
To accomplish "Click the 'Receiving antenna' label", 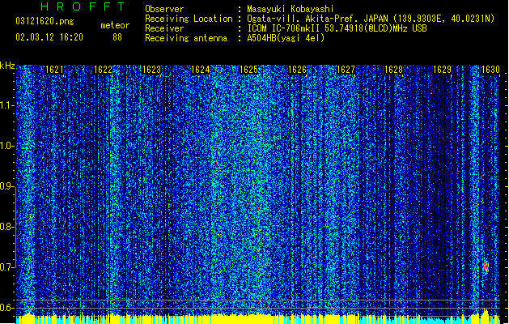I will click(x=186, y=38).
